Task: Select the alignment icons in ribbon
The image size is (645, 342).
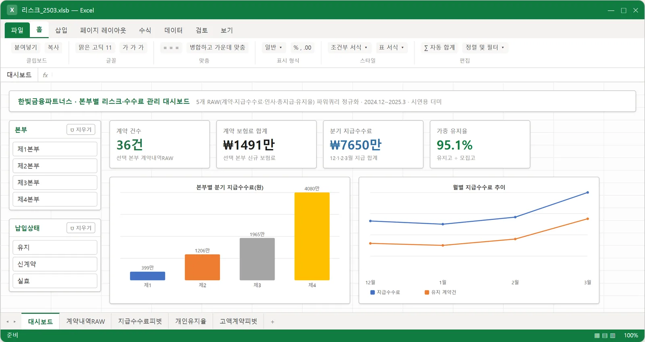Action: 171,48
